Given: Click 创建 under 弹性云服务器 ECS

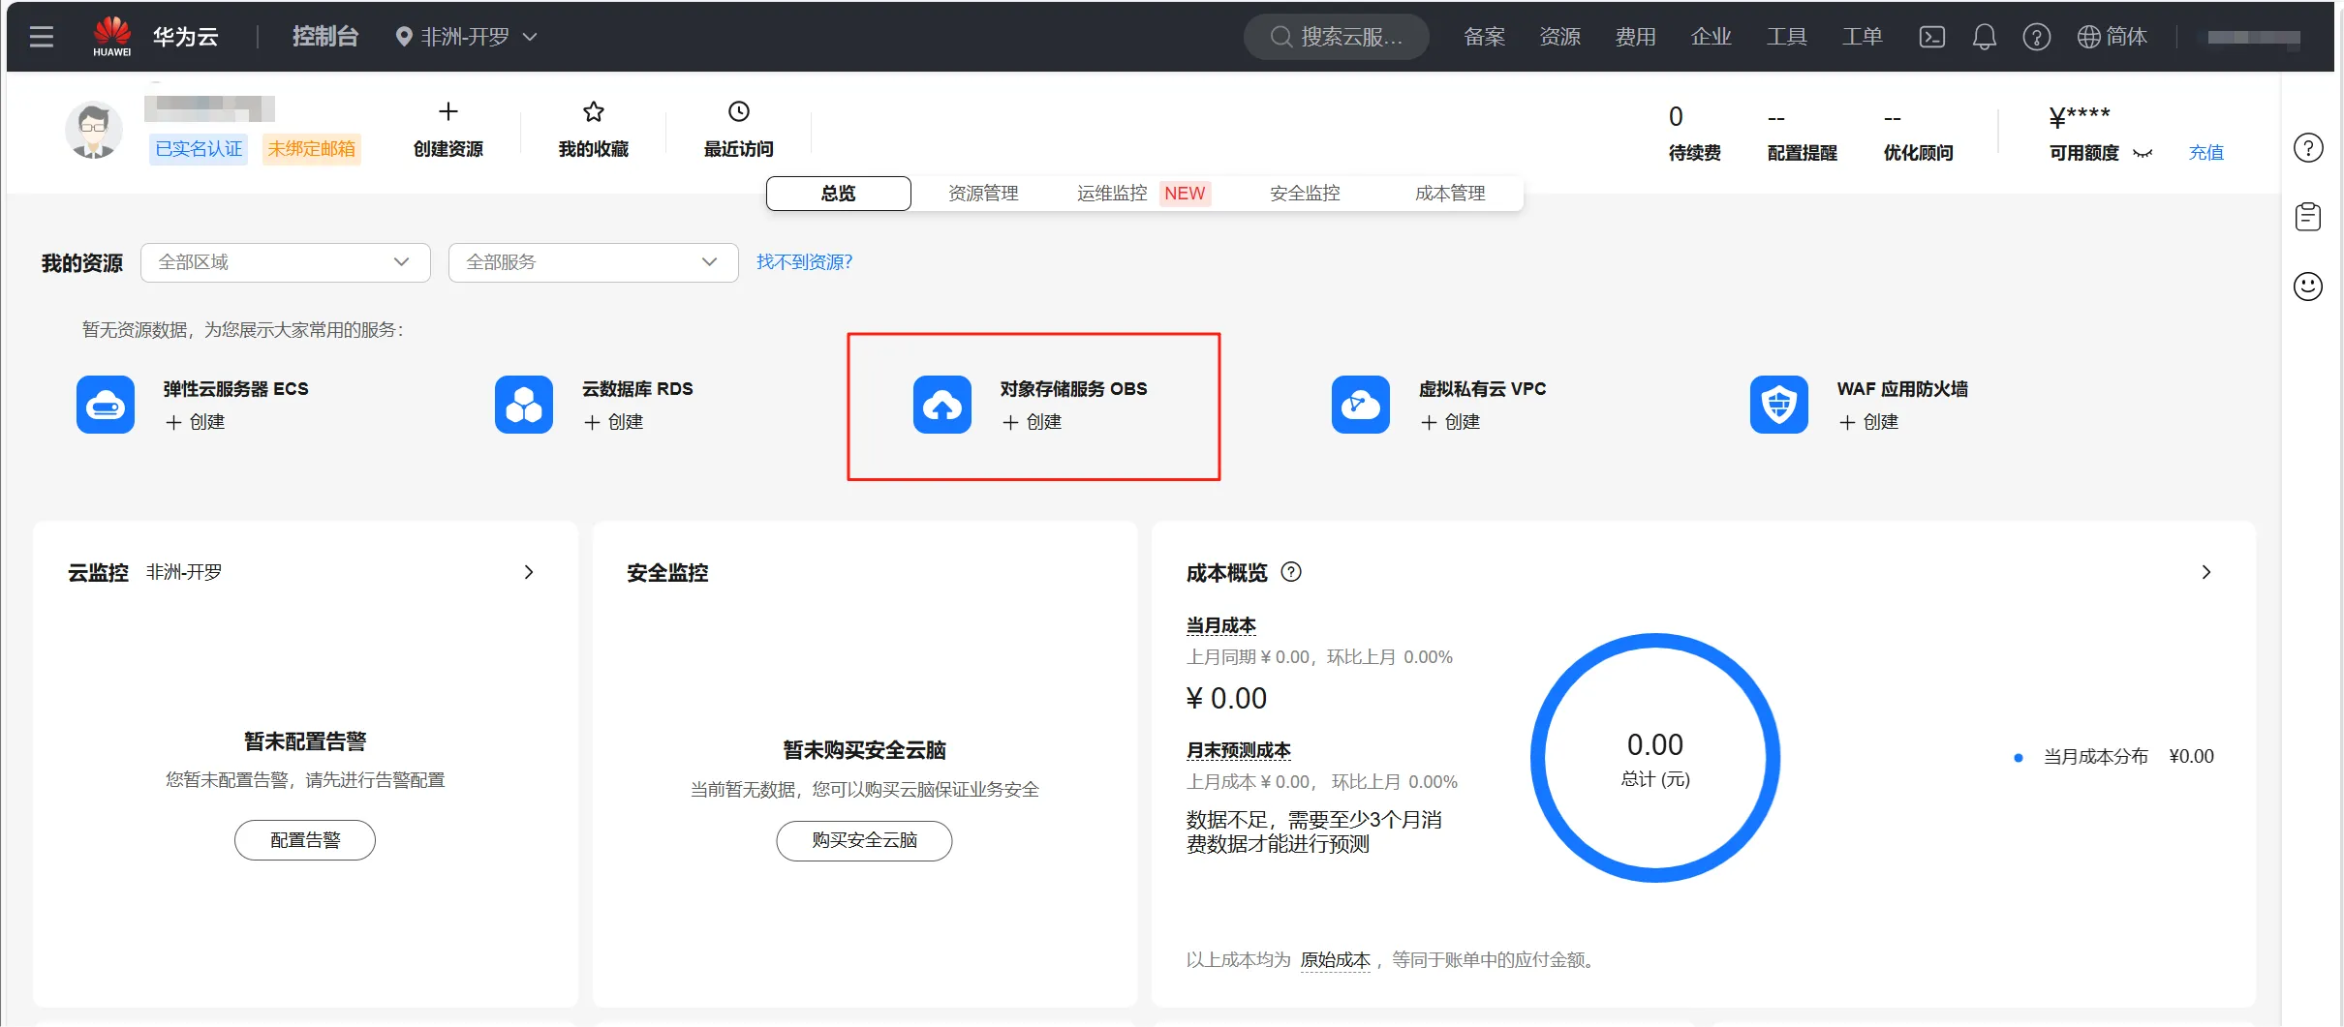Looking at the screenshot, I should pos(196,422).
